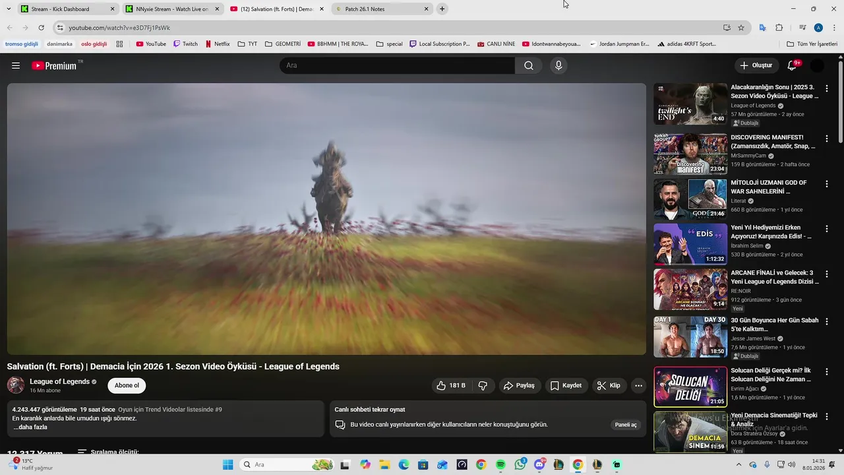This screenshot has width=844, height=475.
Task: Open Chrome three-dot menu
Action: click(x=833, y=28)
